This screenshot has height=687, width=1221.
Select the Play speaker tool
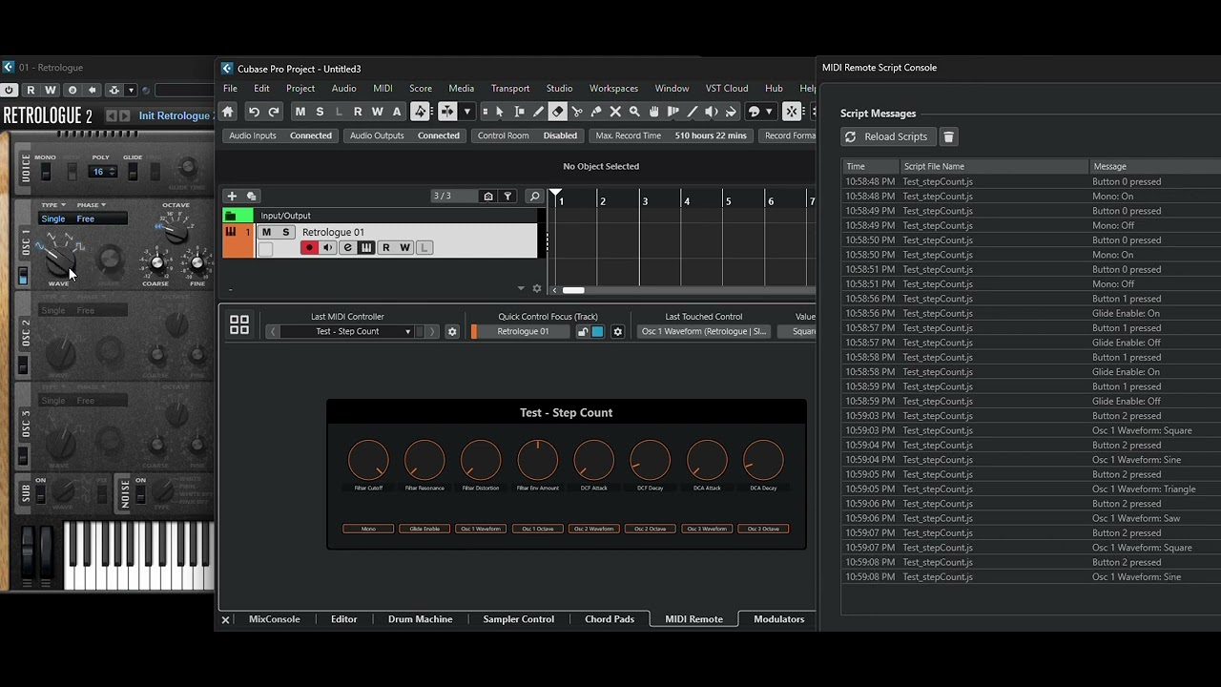click(x=712, y=112)
